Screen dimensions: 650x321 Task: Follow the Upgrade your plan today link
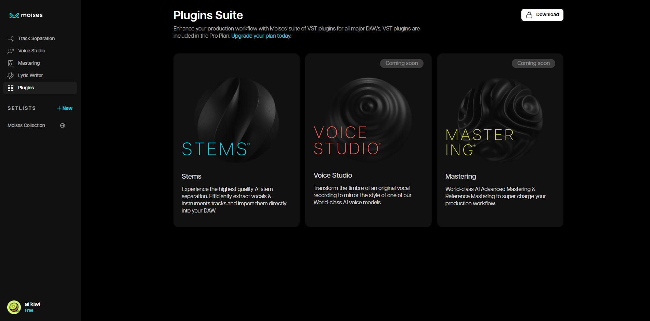261,36
